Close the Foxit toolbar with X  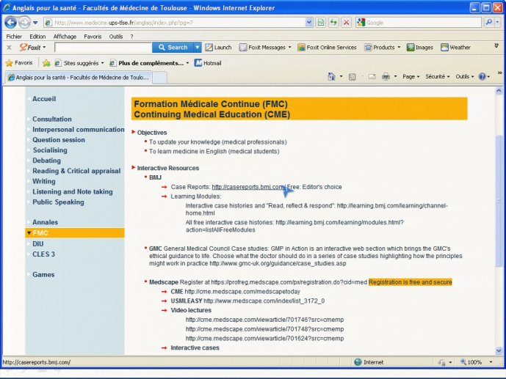[x=9, y=48]
